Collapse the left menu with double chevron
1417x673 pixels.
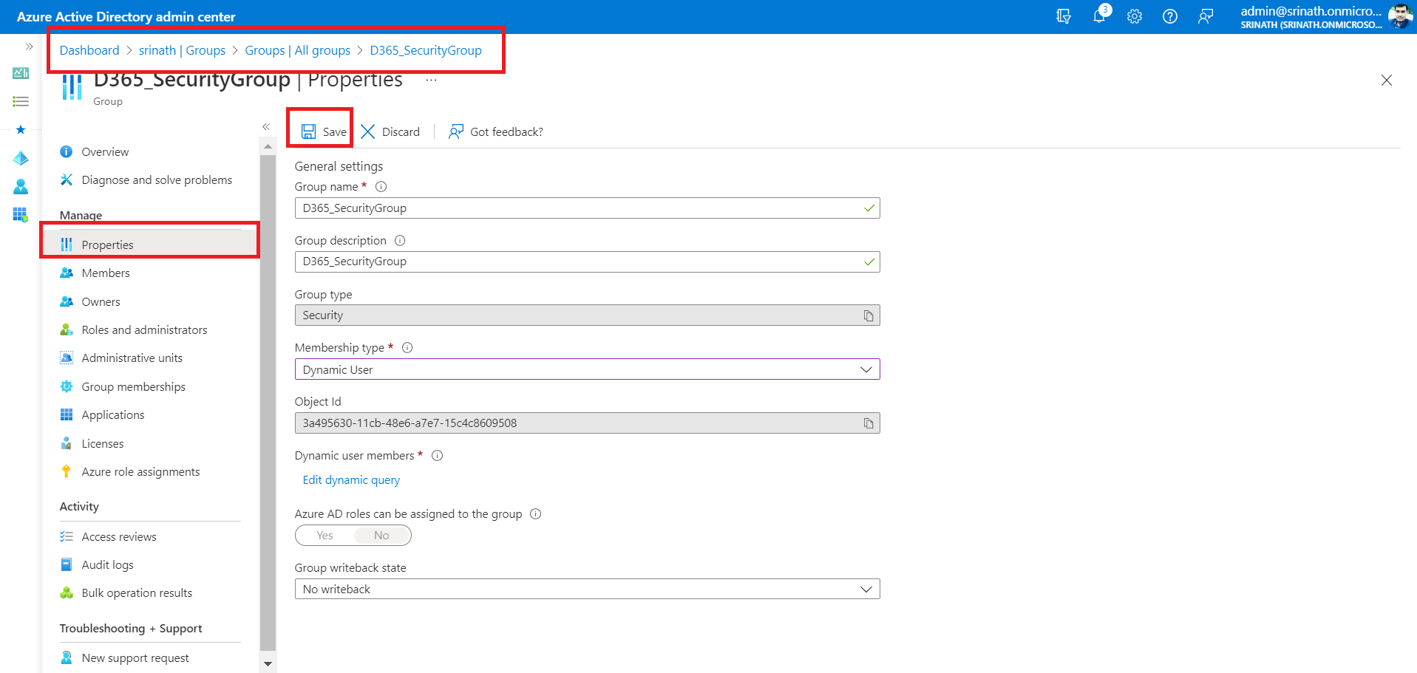tap(266, 127)
